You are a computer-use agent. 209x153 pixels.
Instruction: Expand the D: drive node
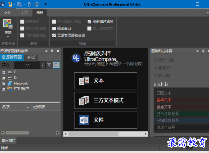pyautogui.click(x=4, y=78)
